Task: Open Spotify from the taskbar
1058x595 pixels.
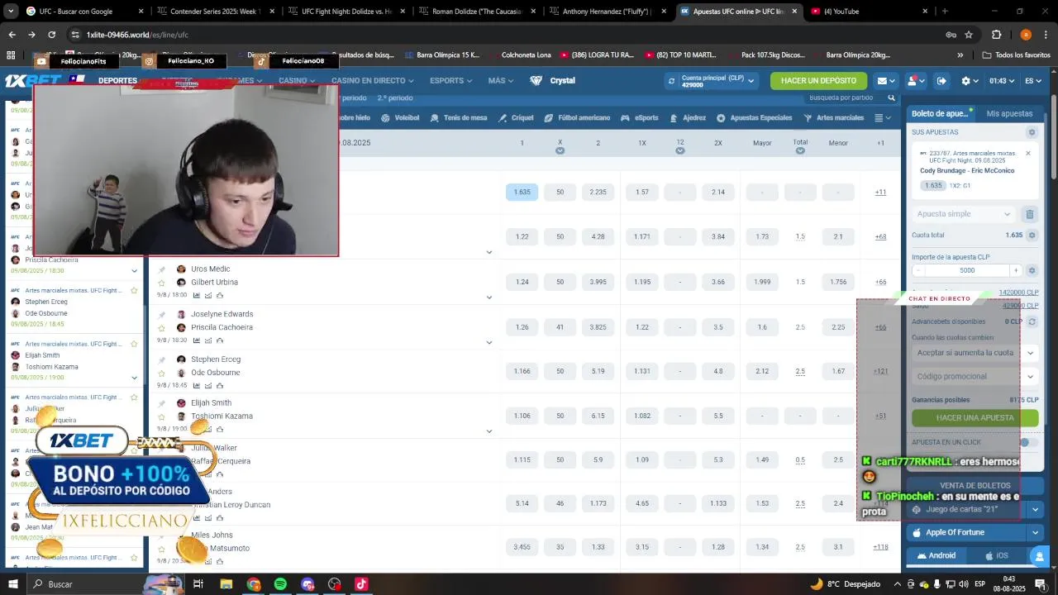Action: coord(280,584)
